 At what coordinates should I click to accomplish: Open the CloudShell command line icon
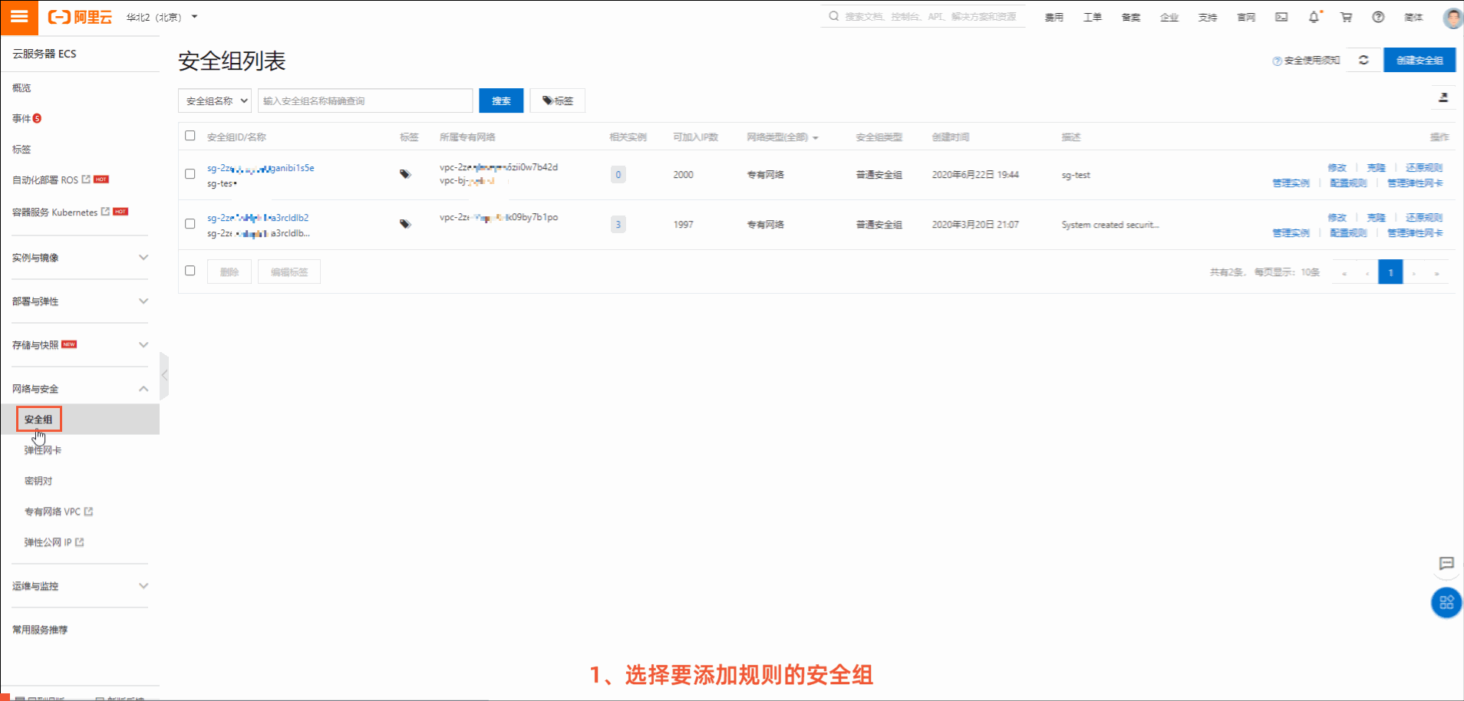[1281, 16]
